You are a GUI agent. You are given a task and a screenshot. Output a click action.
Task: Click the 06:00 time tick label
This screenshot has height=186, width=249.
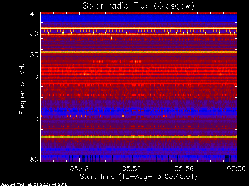pos(237,169)
